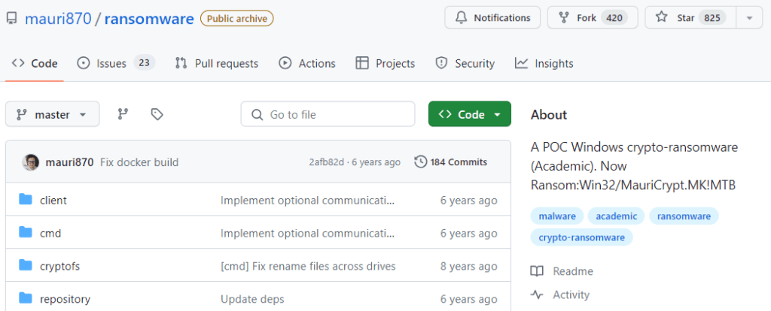The height and width of the screenshot is (311, 771).
Task: Open the repository folder
Action: (x=65, y=299)
